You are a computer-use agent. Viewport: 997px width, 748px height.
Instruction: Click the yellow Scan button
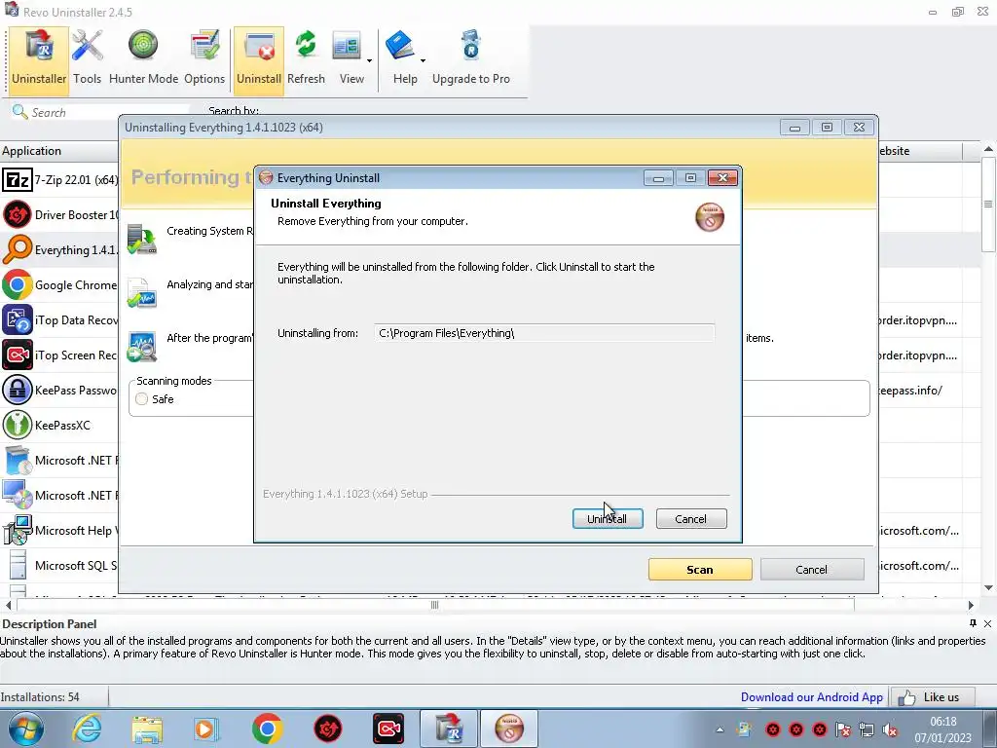(x=700, y=570)
